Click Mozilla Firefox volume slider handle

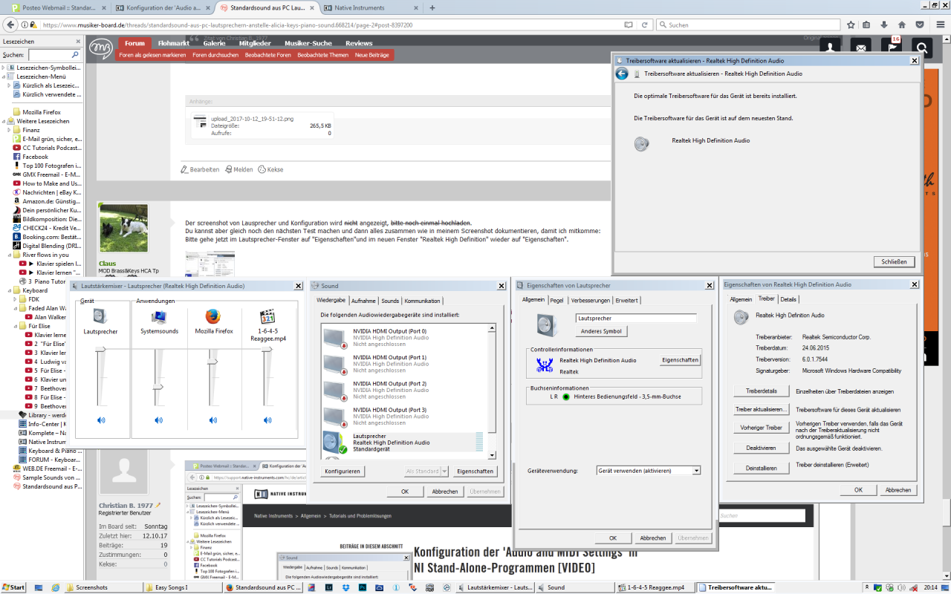(x=212, y=362)
